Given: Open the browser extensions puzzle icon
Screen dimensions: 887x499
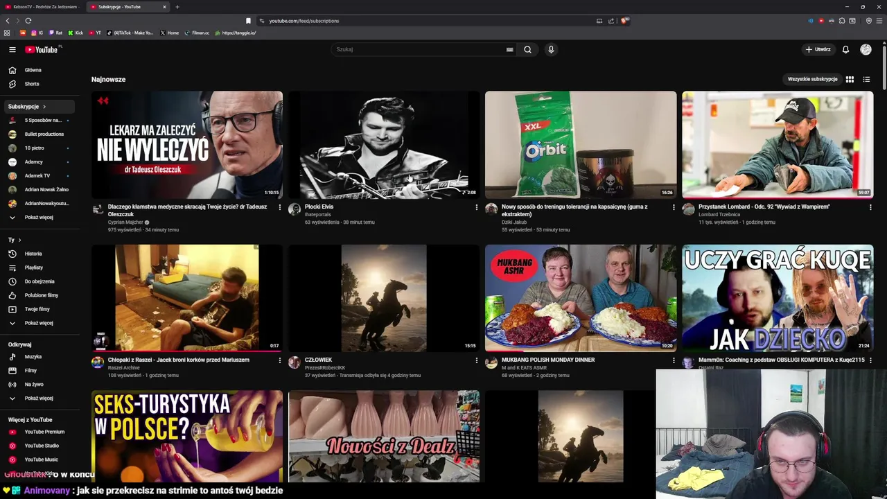Looking at the screenshot, I should 842,21.
